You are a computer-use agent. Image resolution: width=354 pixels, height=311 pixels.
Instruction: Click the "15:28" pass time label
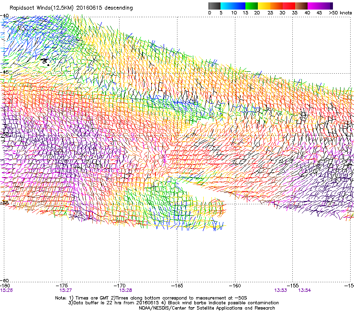coord(125,290)
